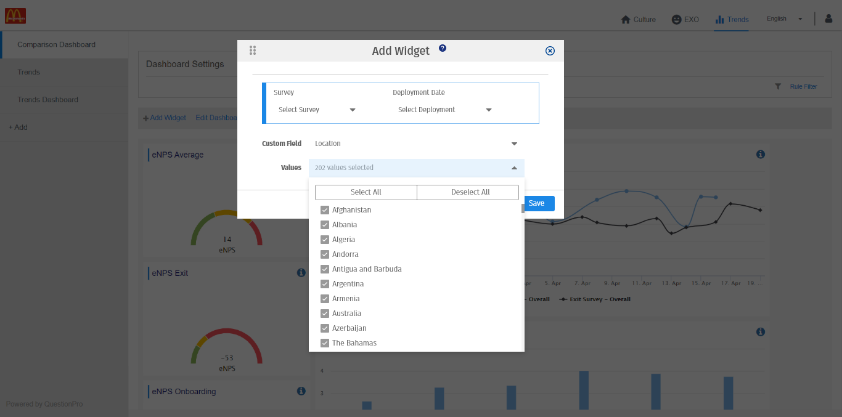The image size is (842, 417).
Task: Uncheck The Bahamas checkbox
Action: tap(325, 343)
